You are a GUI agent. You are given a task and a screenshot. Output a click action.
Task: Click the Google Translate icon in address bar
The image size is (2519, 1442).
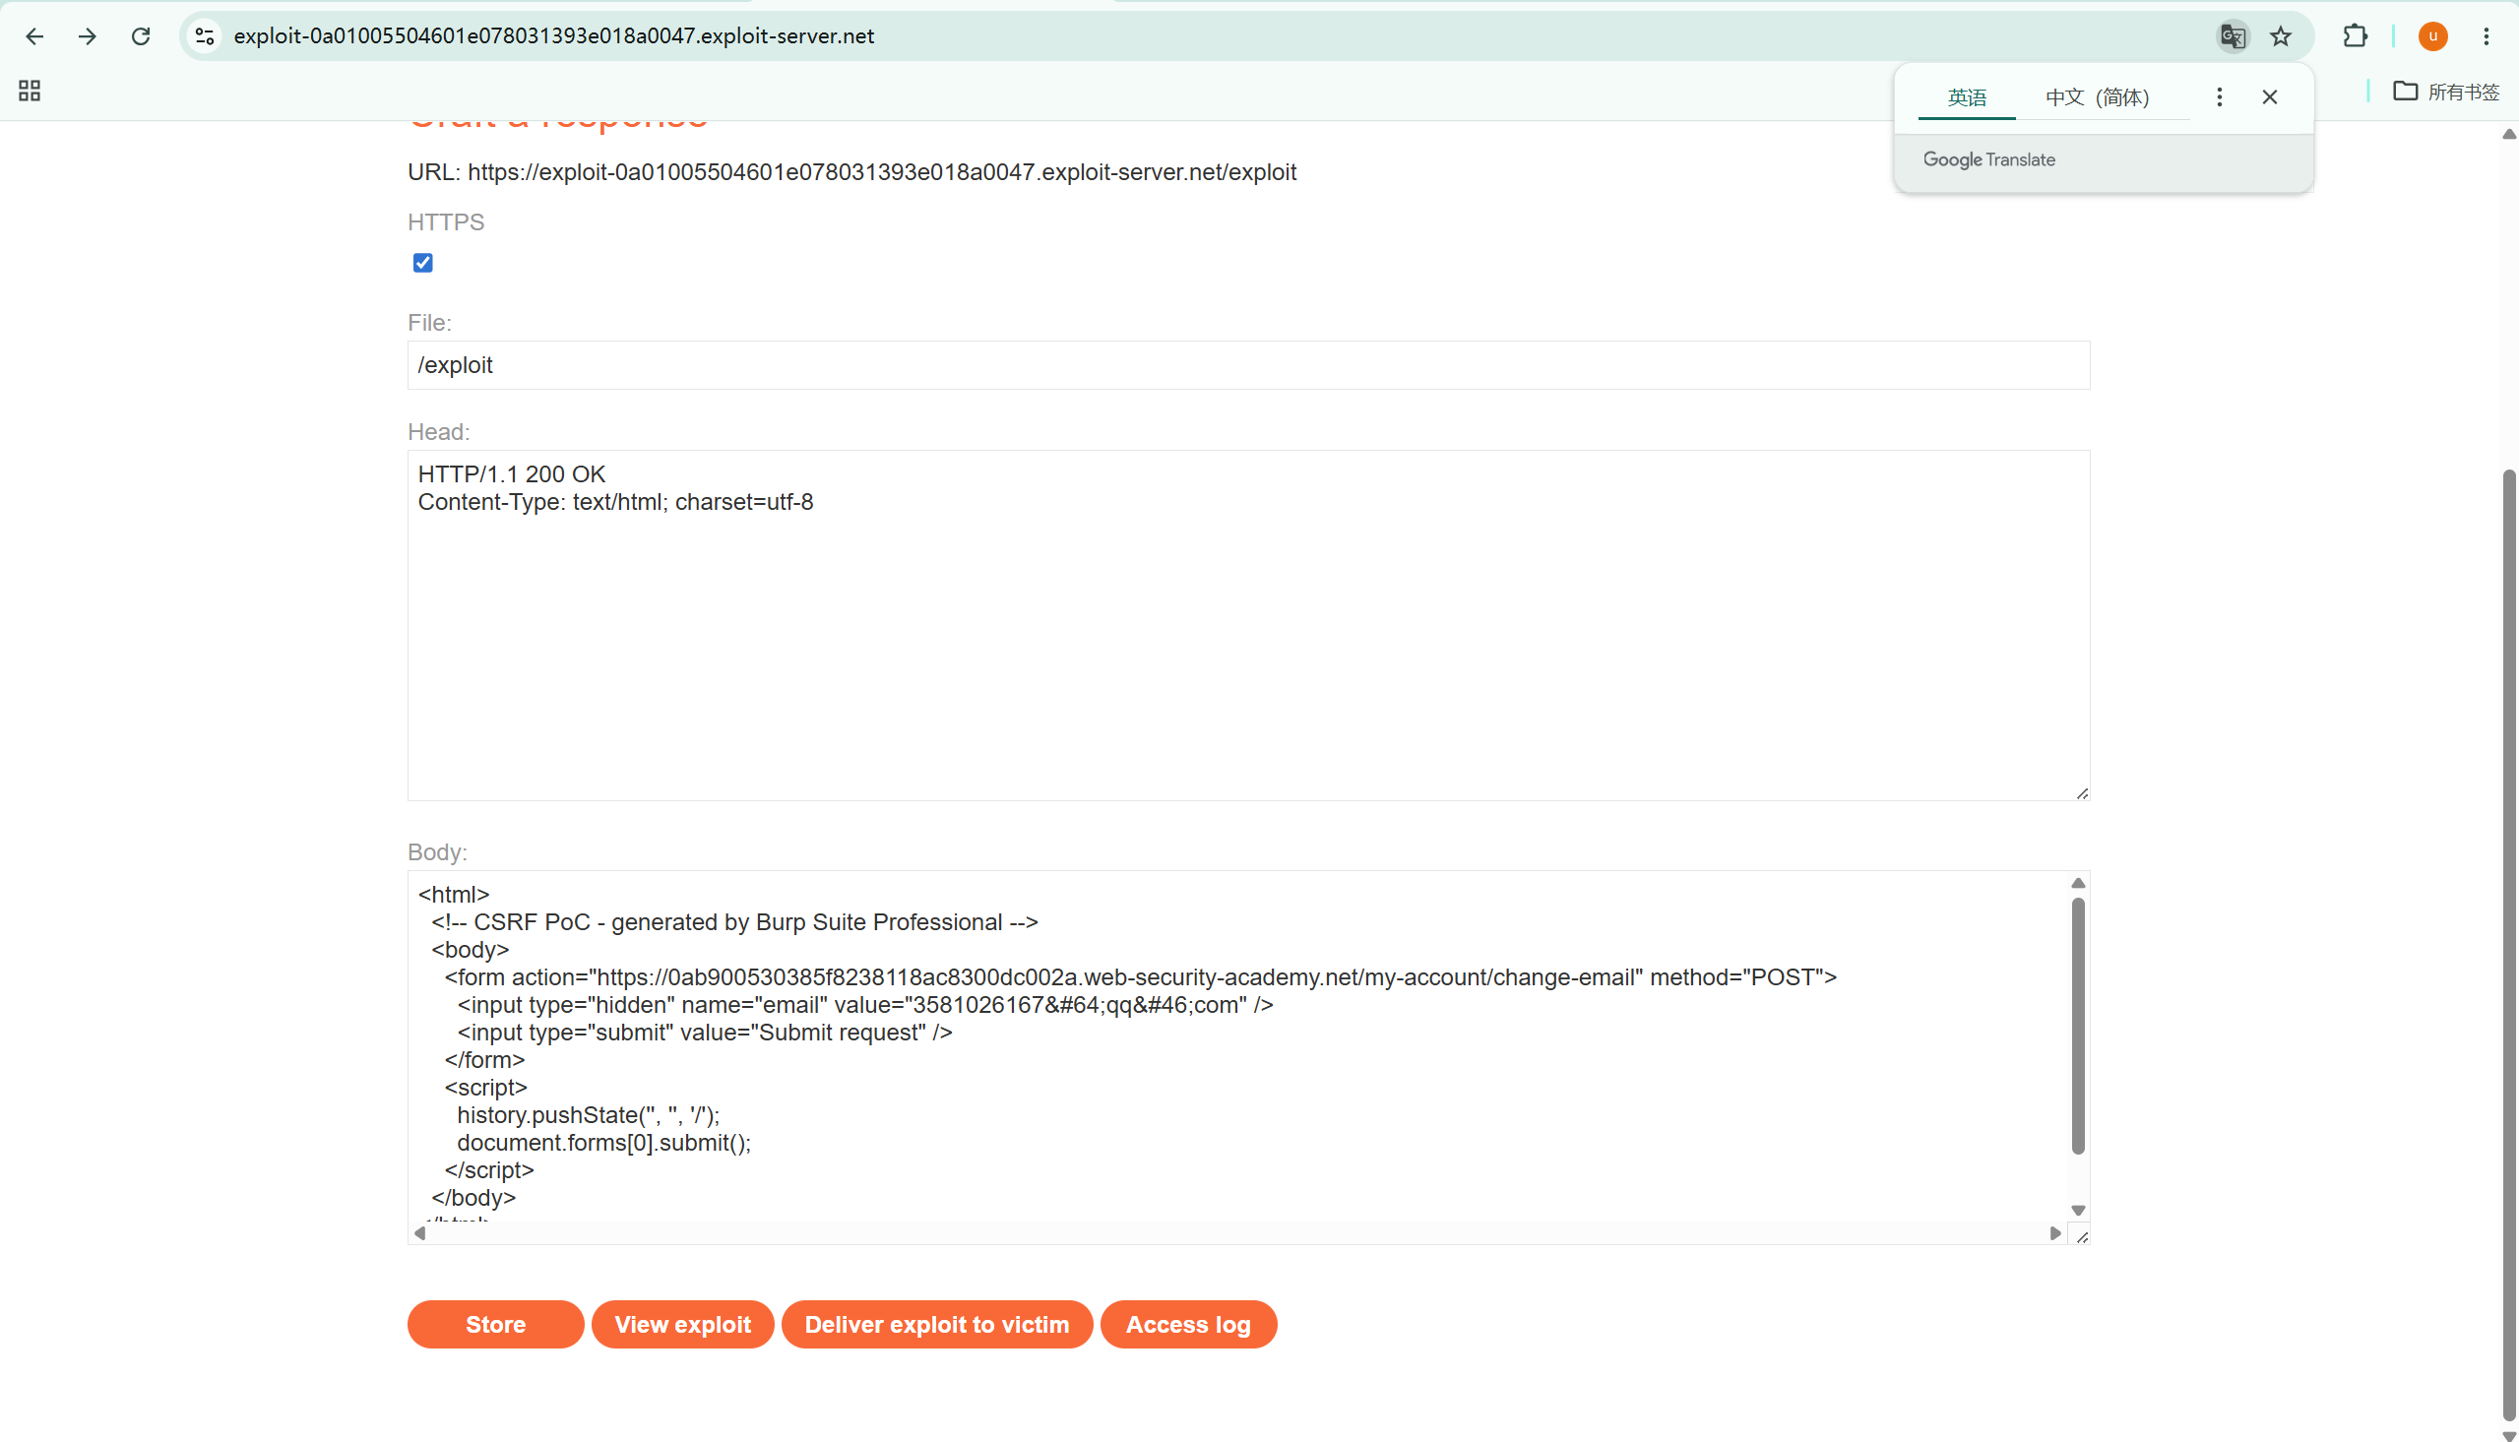(x=2232, y=36)
